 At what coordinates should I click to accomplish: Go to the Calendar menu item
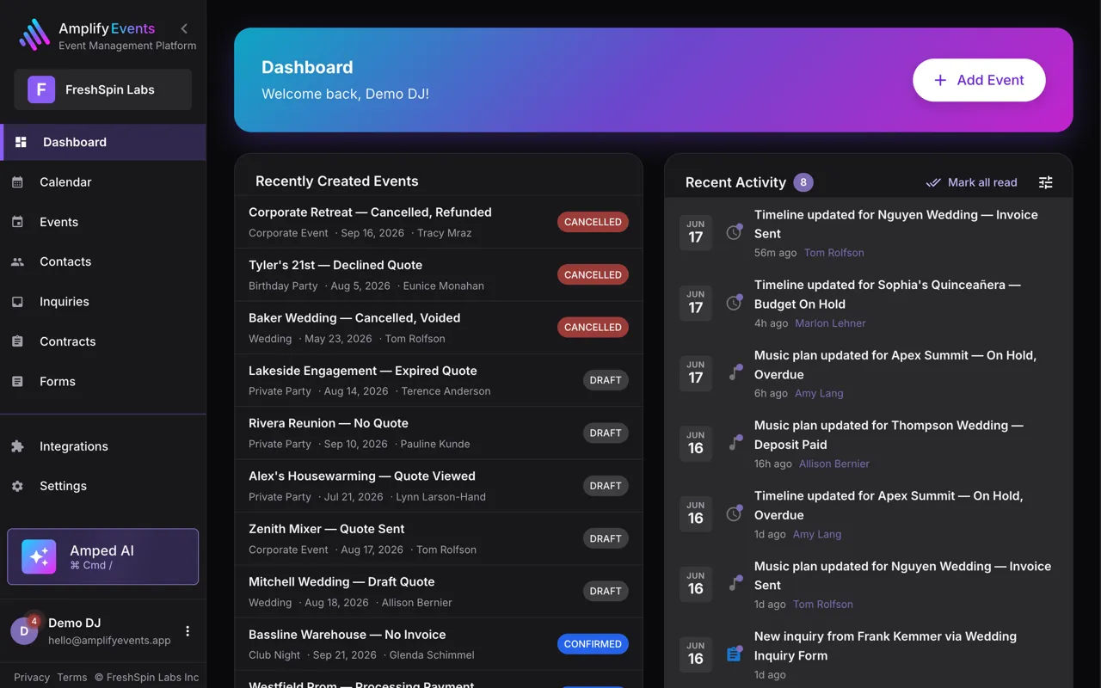click(x=103, y=182)
